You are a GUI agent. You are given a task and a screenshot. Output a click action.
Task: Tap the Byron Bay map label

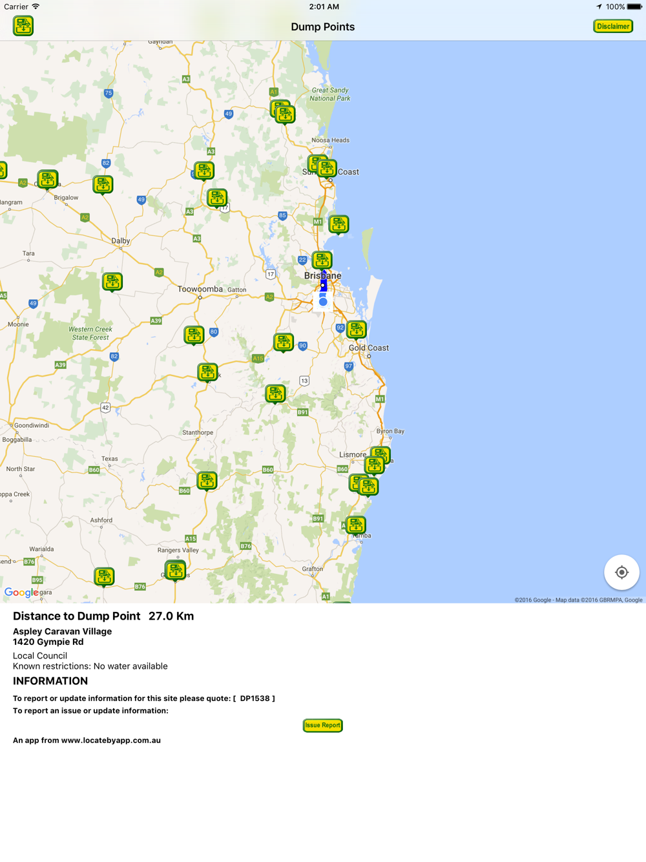tap(390, 431)
